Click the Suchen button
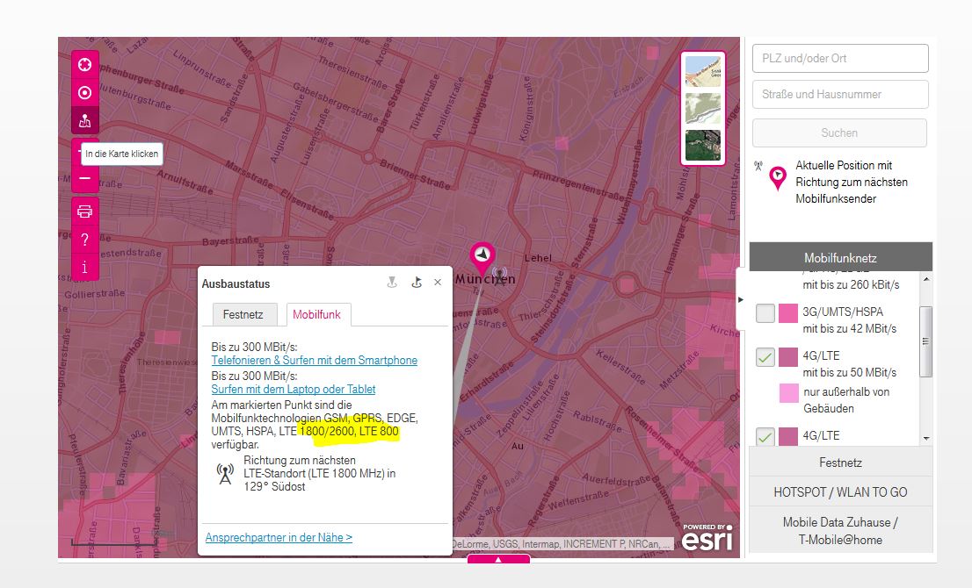This screenshot has height=588, width=972. [840, 133]
